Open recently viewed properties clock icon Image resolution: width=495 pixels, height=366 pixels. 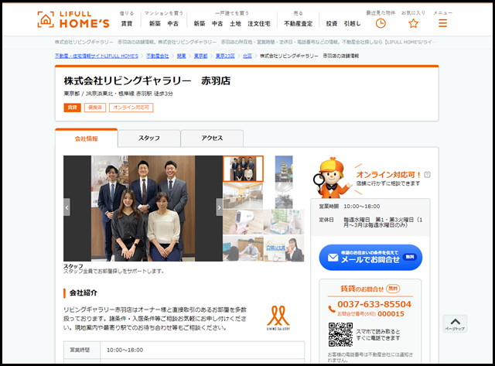pos(381,23)
